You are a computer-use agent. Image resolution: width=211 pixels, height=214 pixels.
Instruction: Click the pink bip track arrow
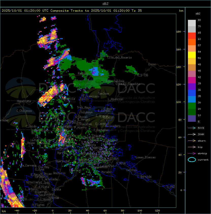[x=192, y=147]
